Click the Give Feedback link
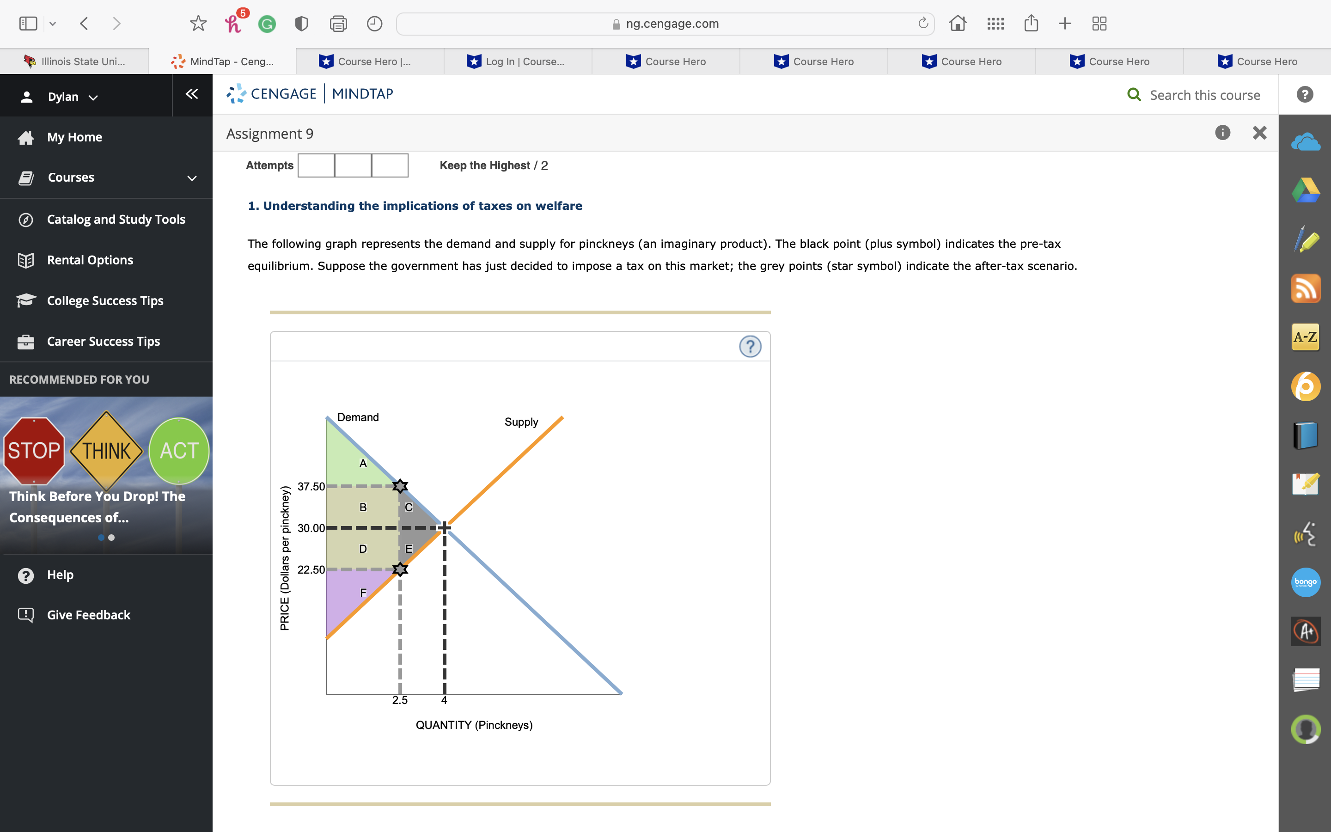Screen dimensions: 1331x832 point(88,615)
